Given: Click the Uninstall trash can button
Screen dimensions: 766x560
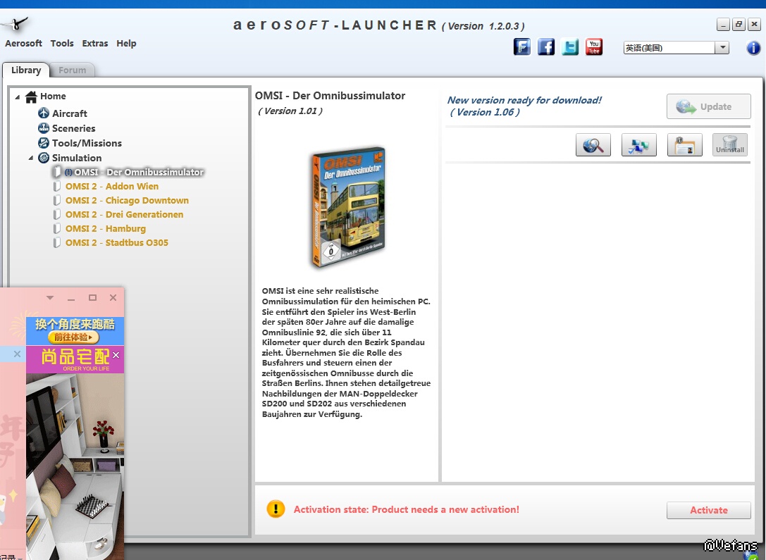Looking at the screenshot, I should point(730,145).
